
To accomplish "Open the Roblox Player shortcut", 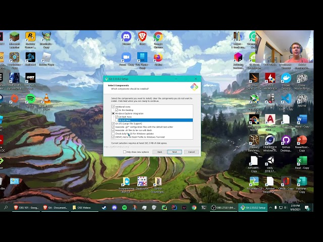I will [x=46, y=59].
